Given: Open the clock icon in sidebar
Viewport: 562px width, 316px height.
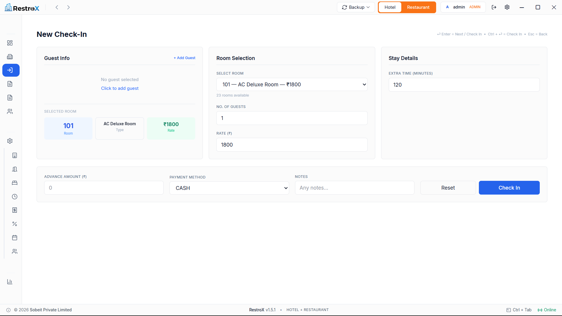Looking at the screenshot, I should click(15, 197).
